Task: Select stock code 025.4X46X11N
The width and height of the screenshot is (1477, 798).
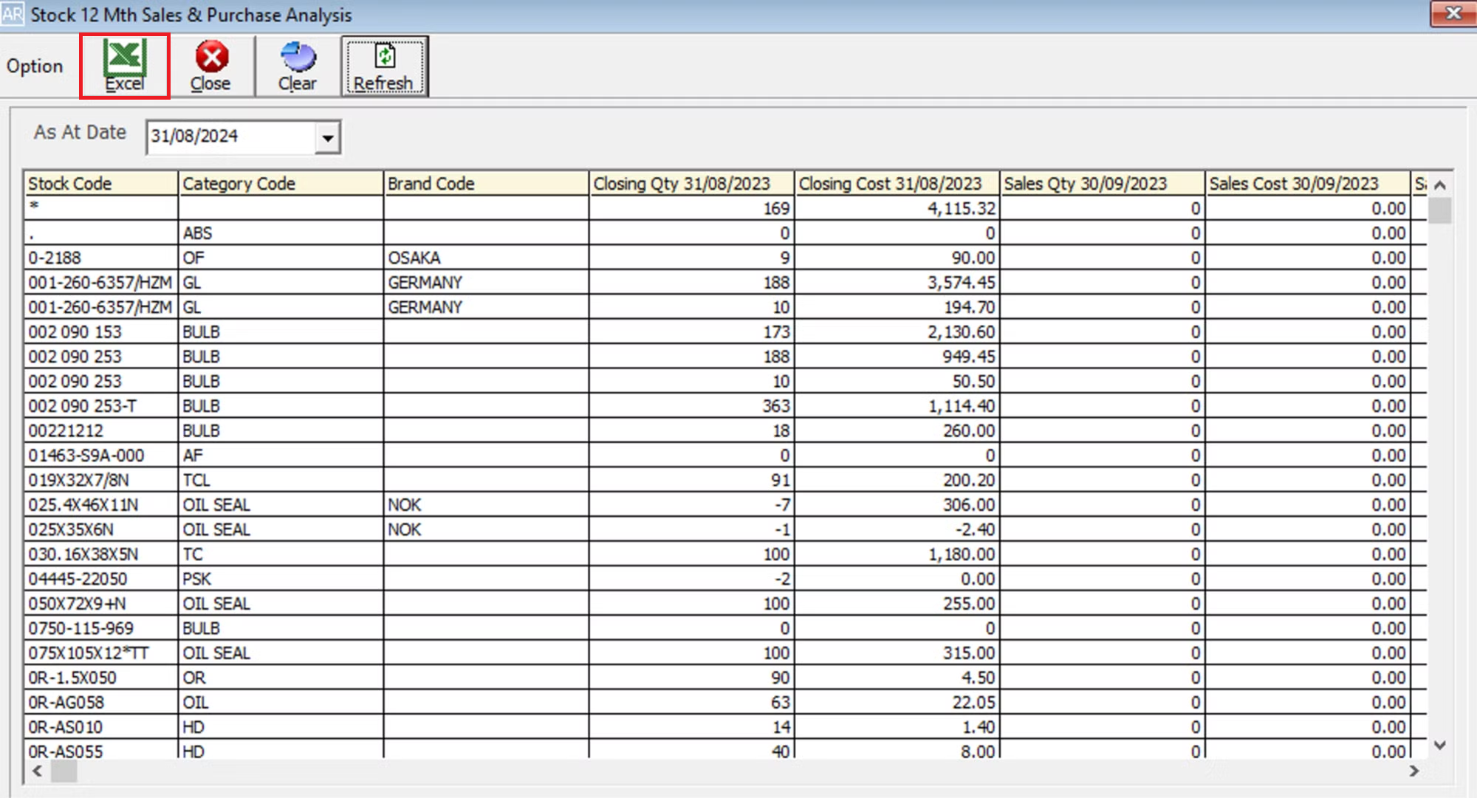Action: point(100,505)
